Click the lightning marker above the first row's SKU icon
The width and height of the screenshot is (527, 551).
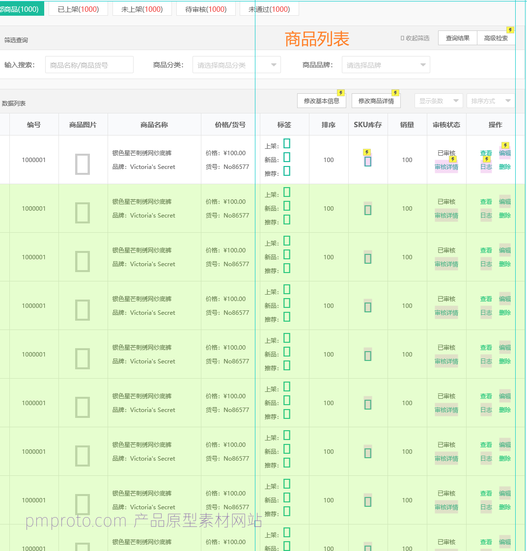pyautogui.click(x=367, y=152)
